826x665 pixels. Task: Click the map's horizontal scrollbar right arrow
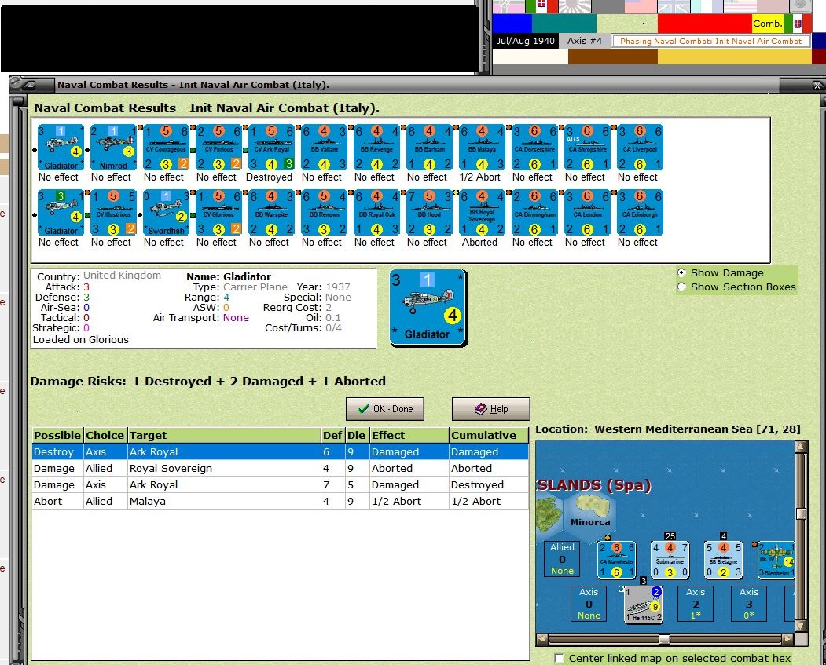tap(787, 639)
